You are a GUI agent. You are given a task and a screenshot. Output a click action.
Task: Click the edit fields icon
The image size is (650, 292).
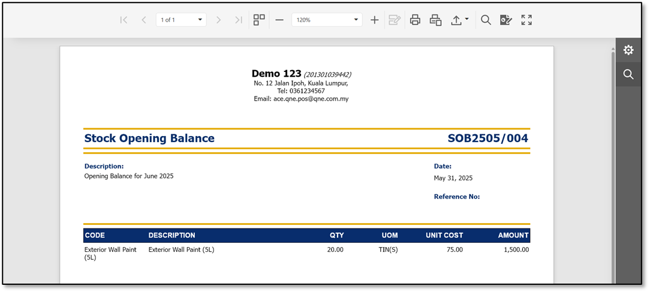coord(395,20)
